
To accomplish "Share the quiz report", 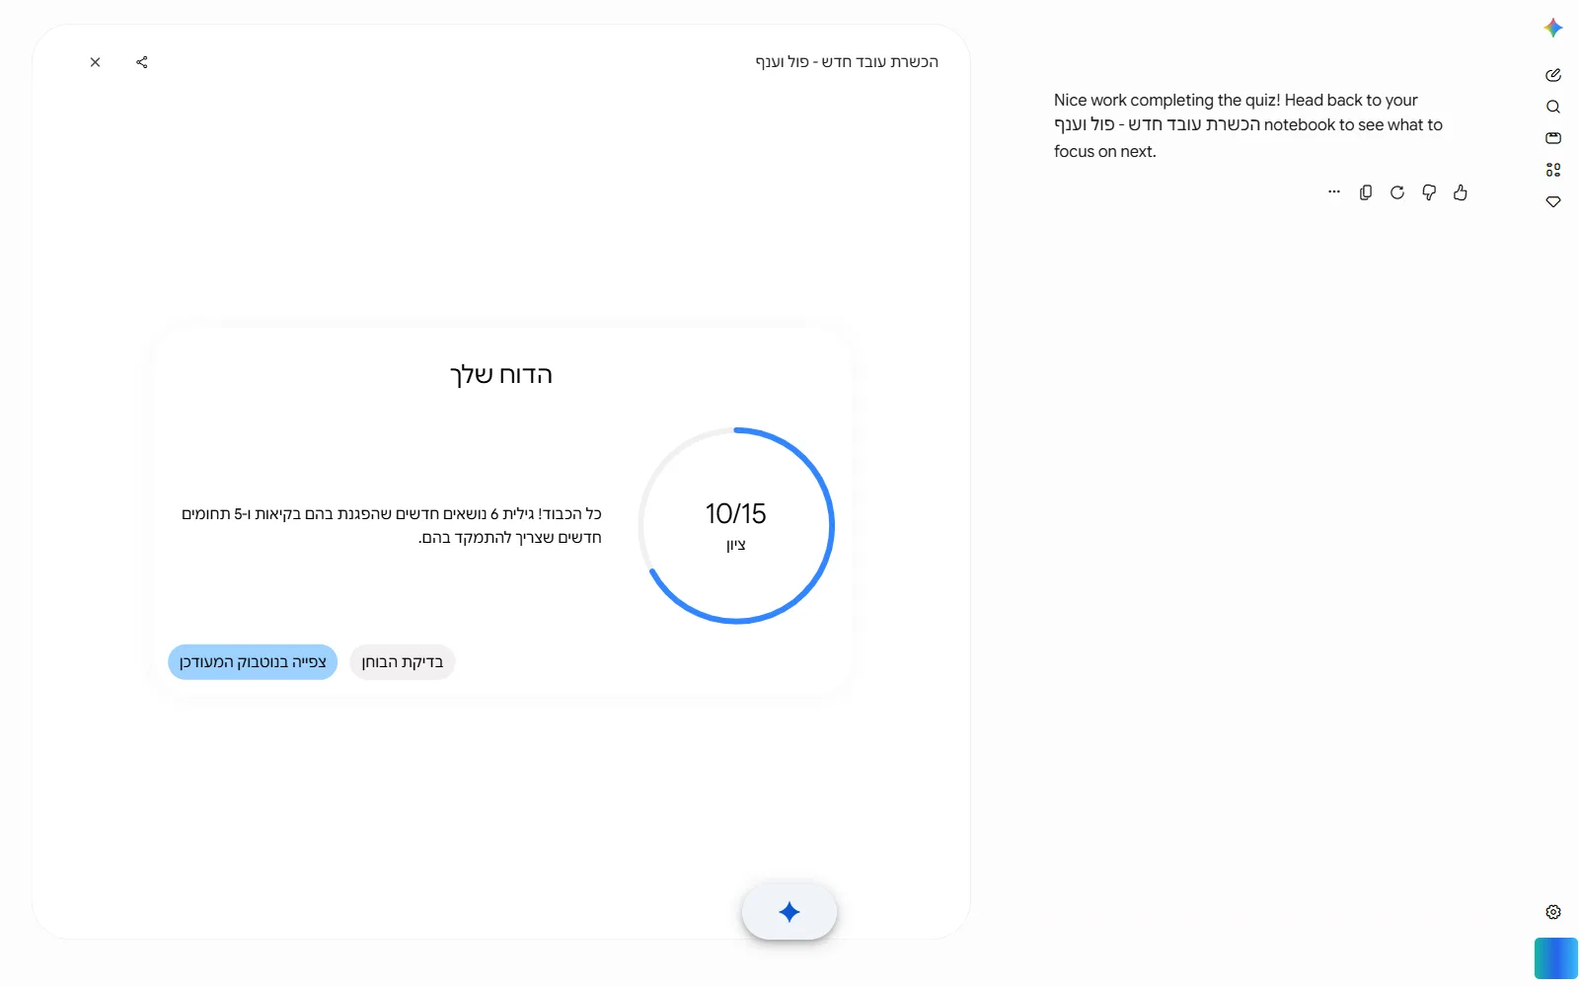I will [142, 62].
